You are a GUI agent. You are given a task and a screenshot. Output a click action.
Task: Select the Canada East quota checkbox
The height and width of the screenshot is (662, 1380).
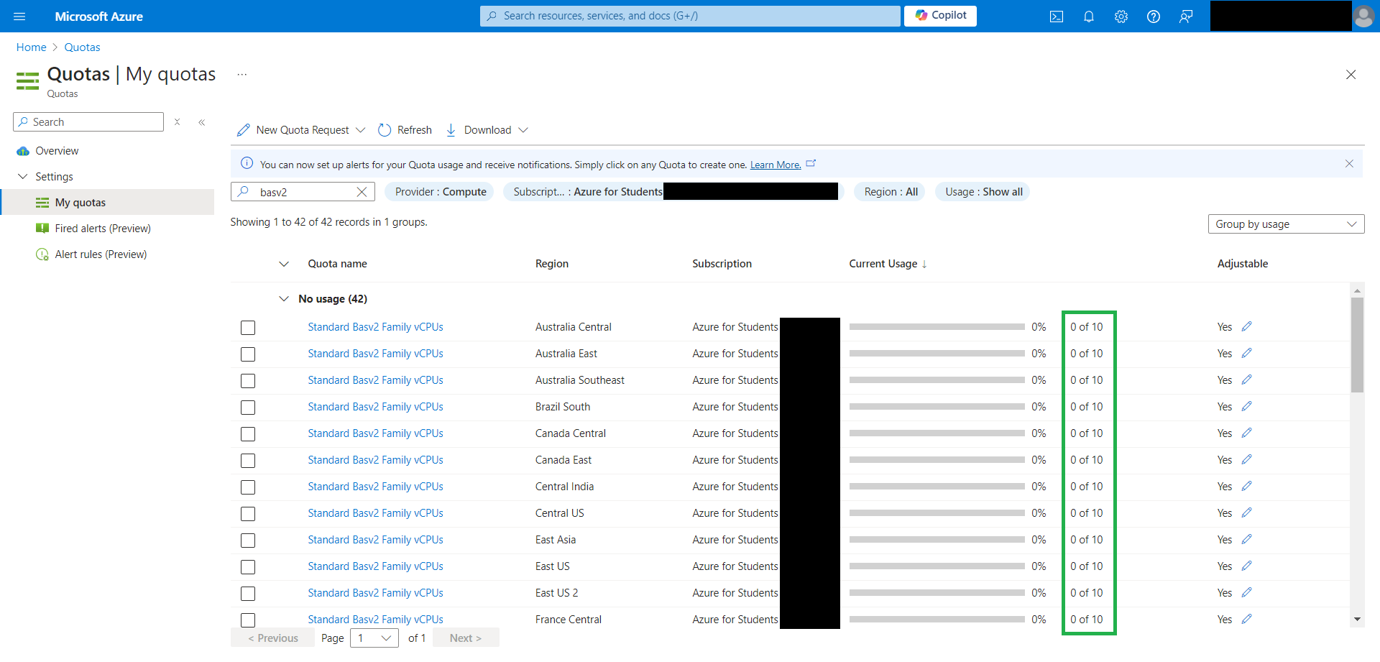pyautogui.click(x=248, y=461)
